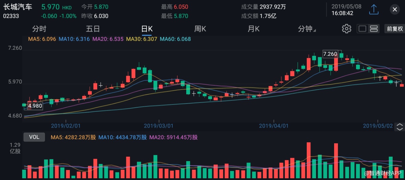Click the date 2019/05/08
Image resolution: width=405 pixels, height=180 pixels.
pos(346,7)
